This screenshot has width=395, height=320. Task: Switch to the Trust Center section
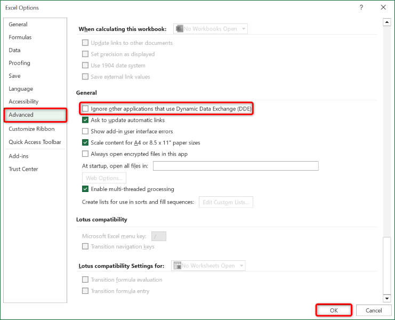coord(23,169)
